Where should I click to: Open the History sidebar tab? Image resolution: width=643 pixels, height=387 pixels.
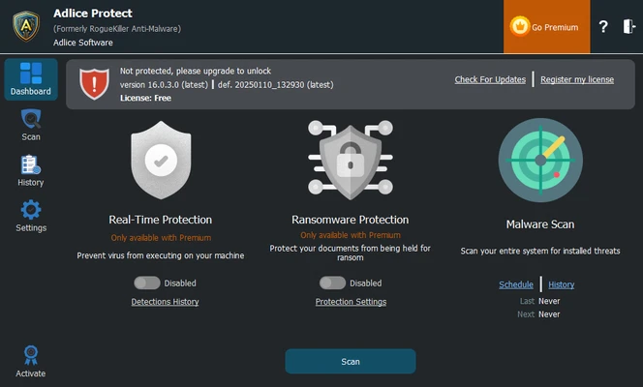[31, 170]
